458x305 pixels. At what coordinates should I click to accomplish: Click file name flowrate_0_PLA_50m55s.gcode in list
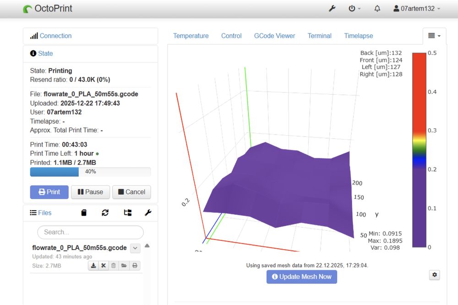tap(79, 248)
